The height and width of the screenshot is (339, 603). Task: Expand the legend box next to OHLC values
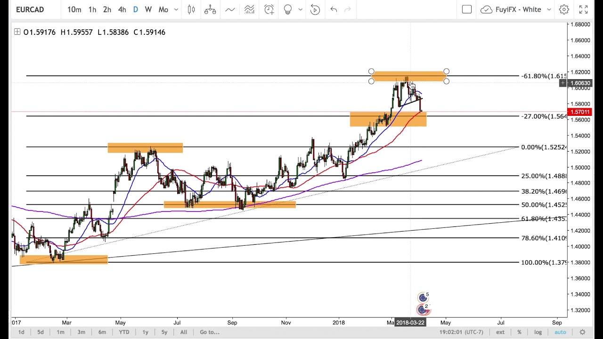(17, 32)
